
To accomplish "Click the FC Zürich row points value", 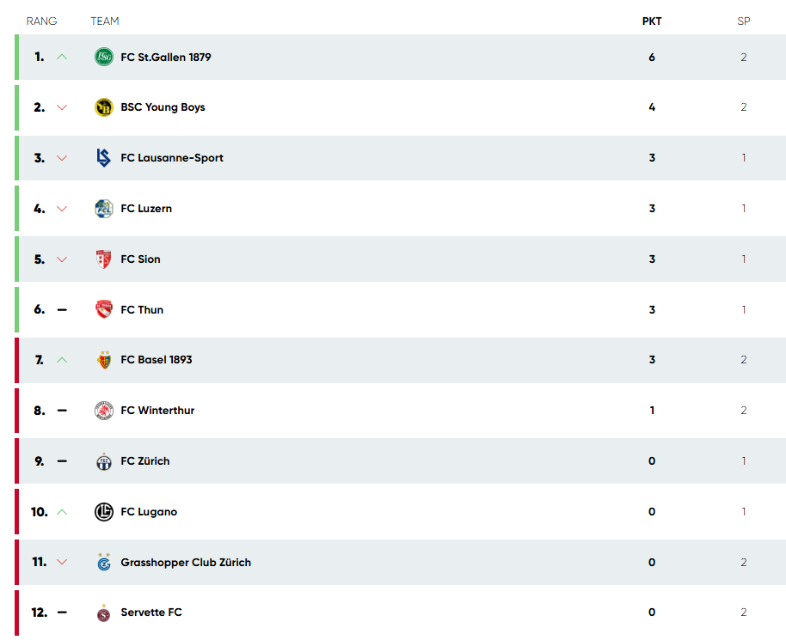I will point(652,461).
